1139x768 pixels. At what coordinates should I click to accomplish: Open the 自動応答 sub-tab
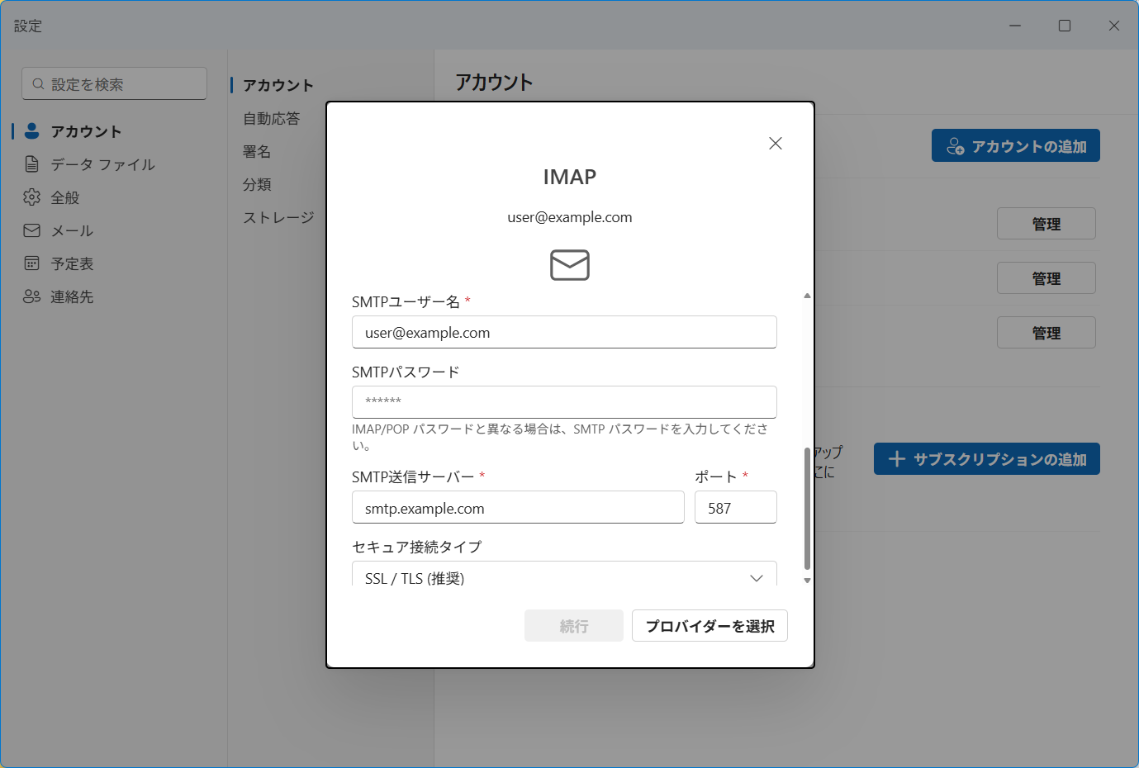tap(271, 118)
